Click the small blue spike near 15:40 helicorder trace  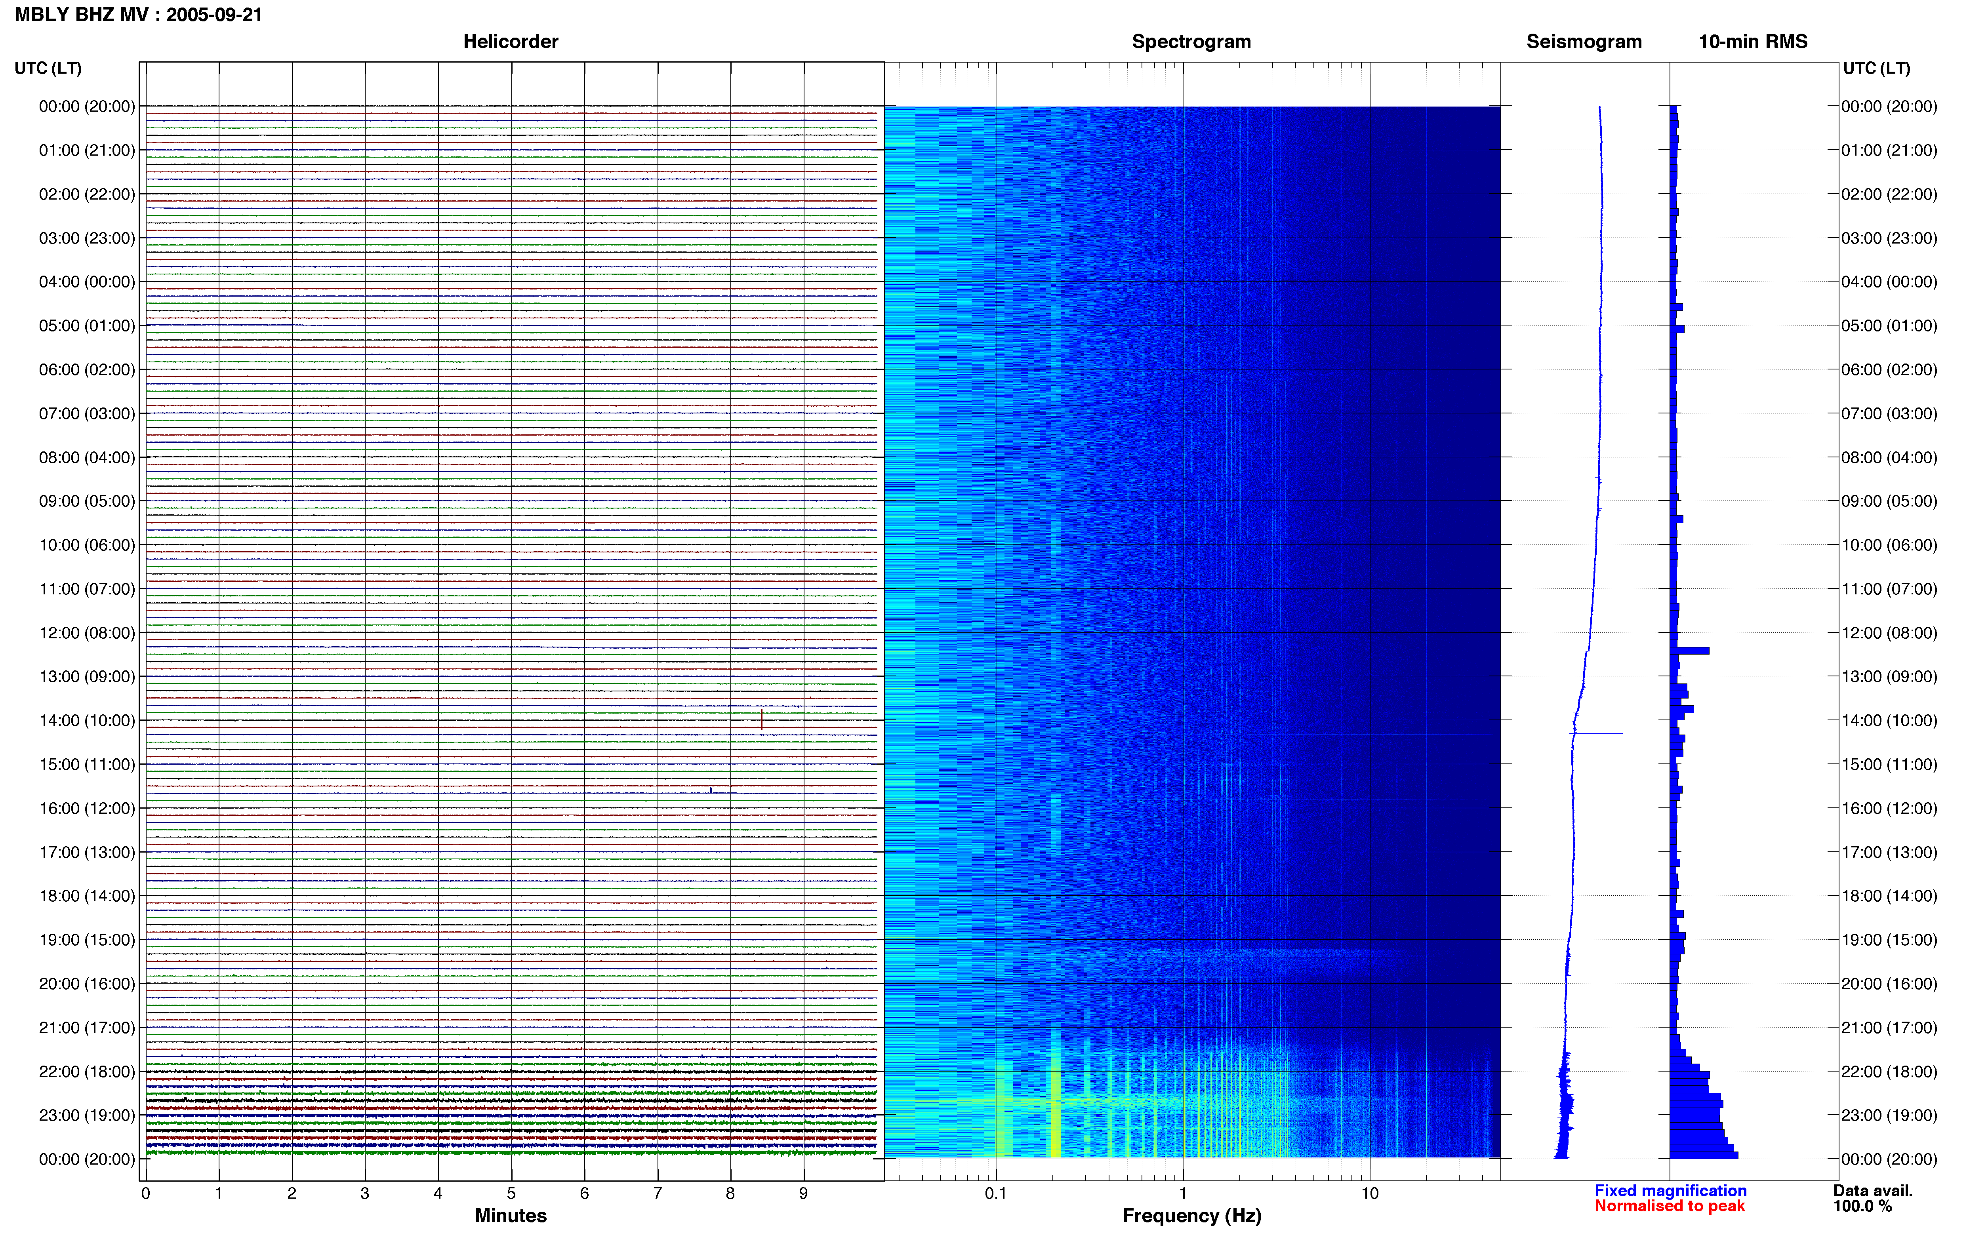711,790
